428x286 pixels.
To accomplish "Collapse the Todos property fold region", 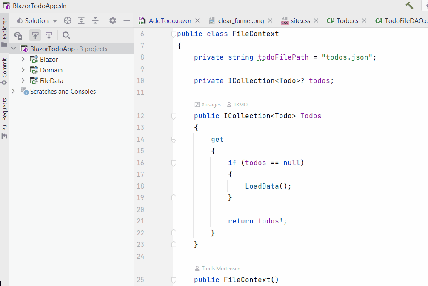I will coord(174,115).
